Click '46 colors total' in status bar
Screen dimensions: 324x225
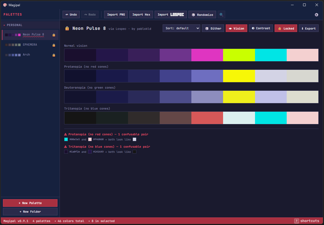tap(71, 221)
